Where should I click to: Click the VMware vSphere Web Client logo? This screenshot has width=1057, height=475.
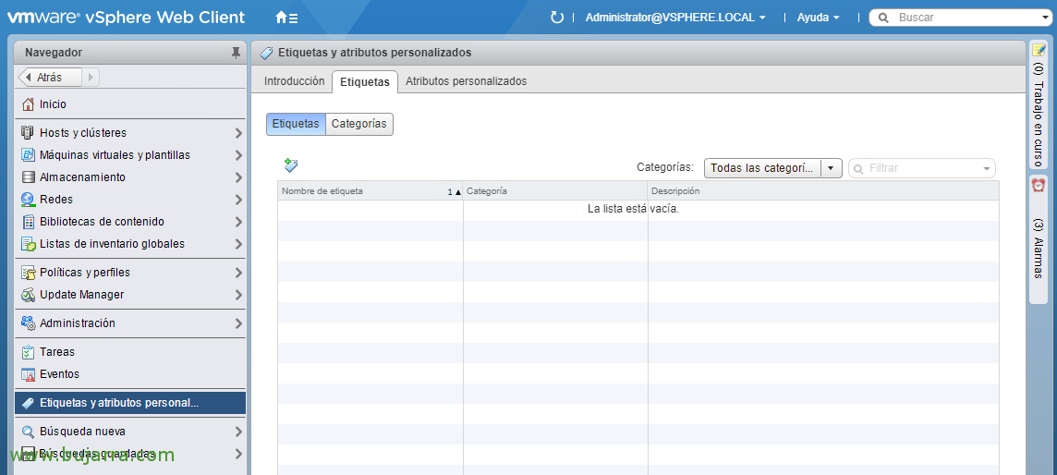(126, 18)
